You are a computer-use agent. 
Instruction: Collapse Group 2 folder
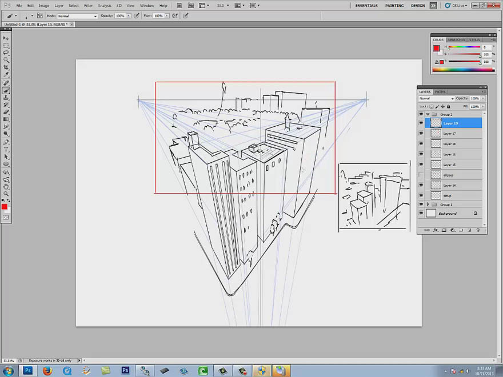tap(428, 114)
